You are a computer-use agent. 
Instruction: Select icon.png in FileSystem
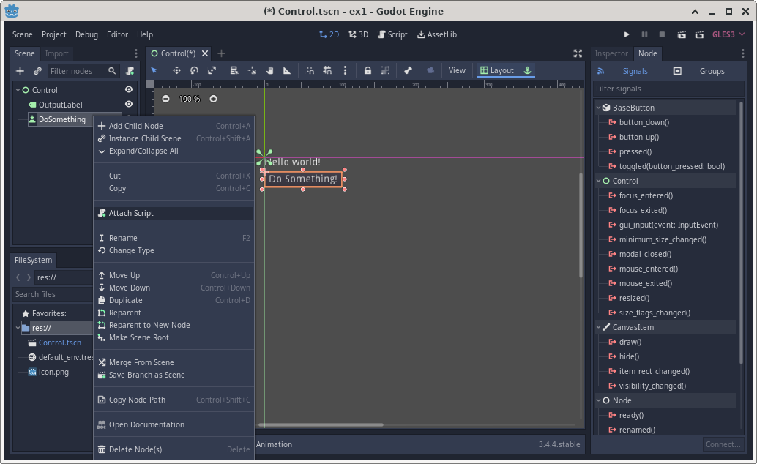click(53, 373)
